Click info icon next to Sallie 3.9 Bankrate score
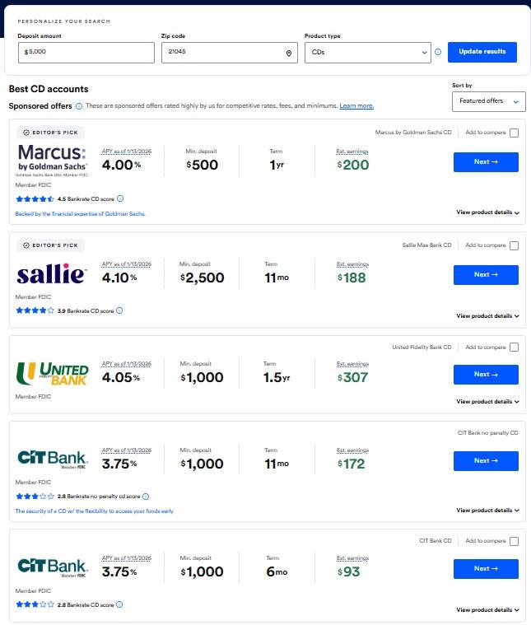 point(119,310)
